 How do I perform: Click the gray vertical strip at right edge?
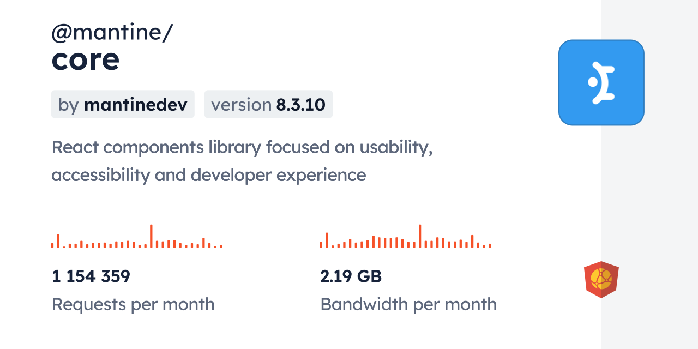click(649, 174)
